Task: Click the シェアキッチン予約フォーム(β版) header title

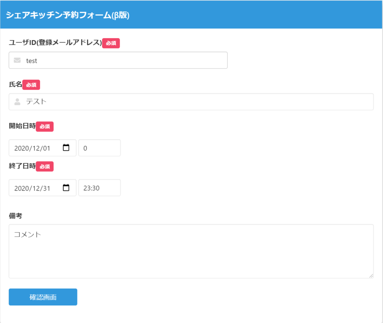Action: coord(68,15)
